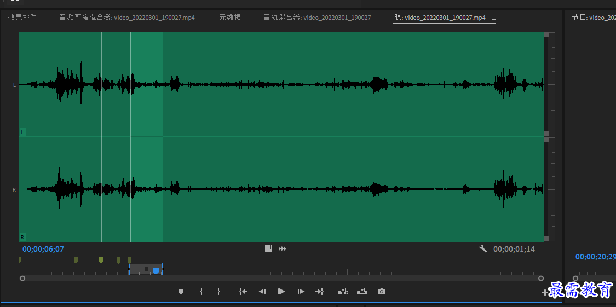Click the Drag Audio Only waveform icon
The image size is (616, 307).
pos(283,248)
